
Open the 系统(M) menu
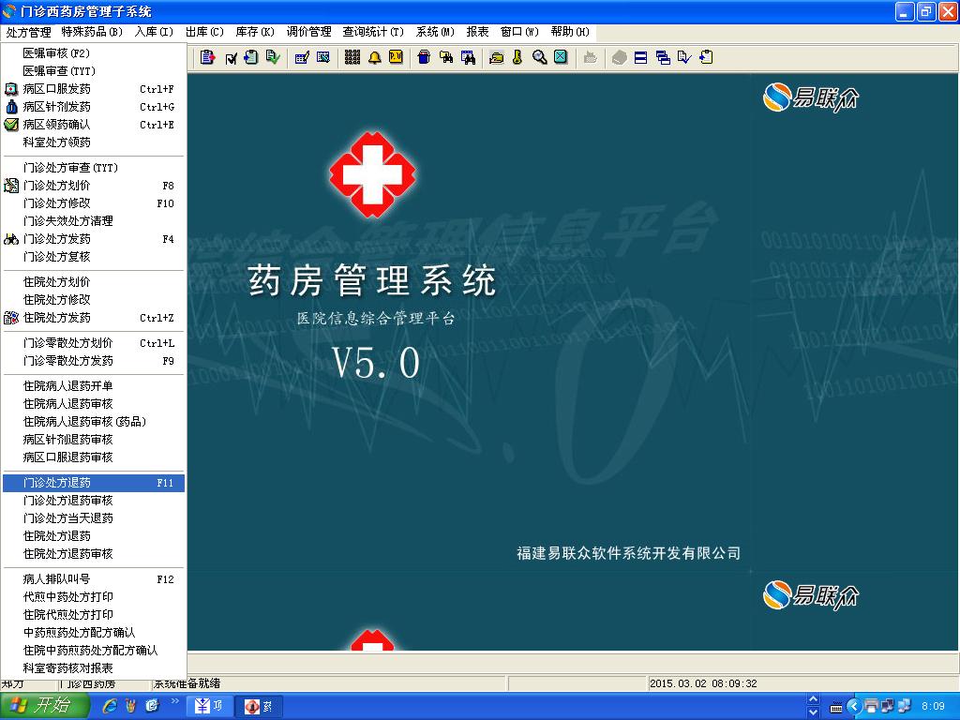[x=435, y=32]
